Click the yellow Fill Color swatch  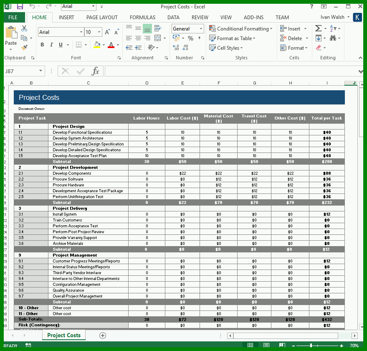click(x=97, y=45)
